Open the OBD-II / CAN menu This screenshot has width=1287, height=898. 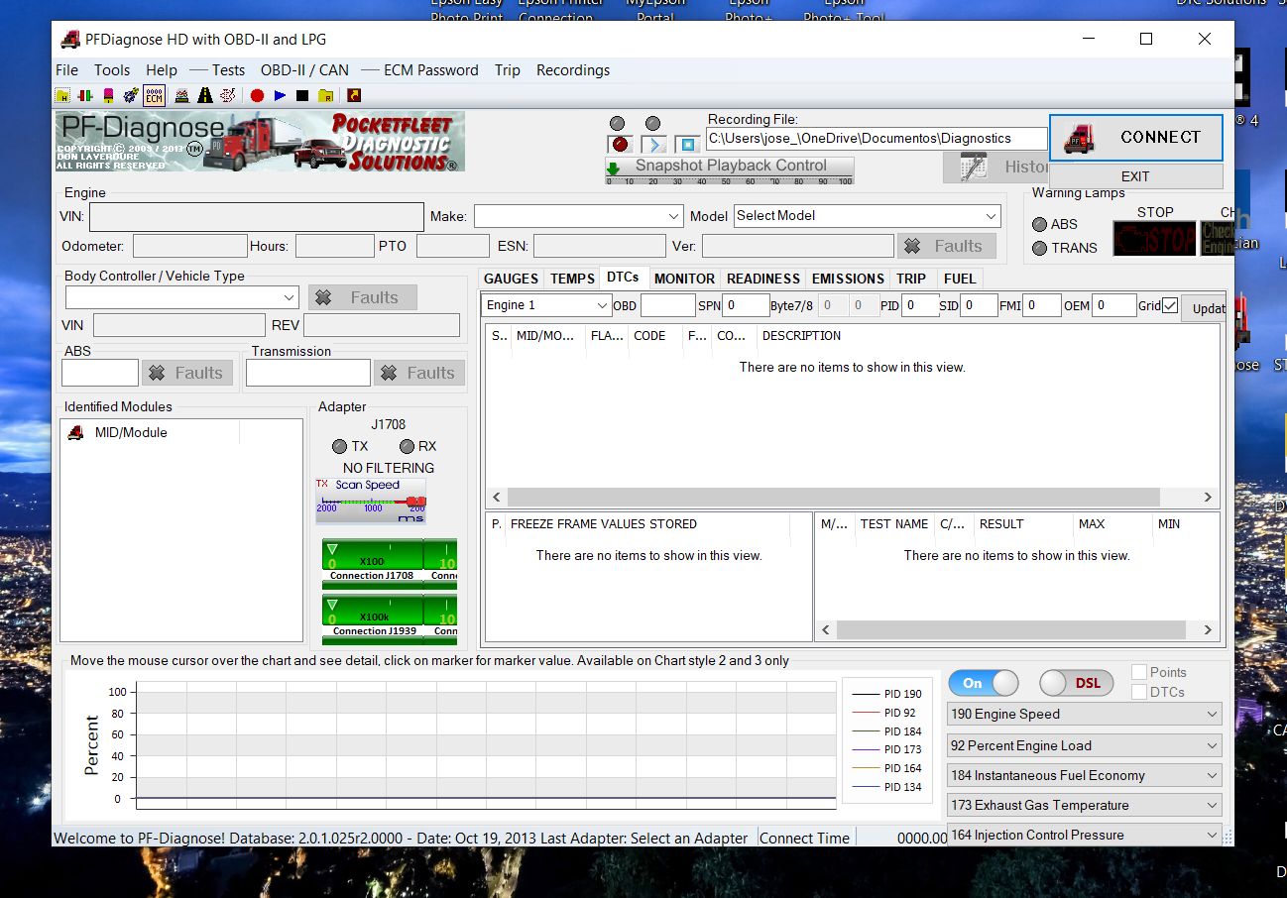(x=304, y=70)
